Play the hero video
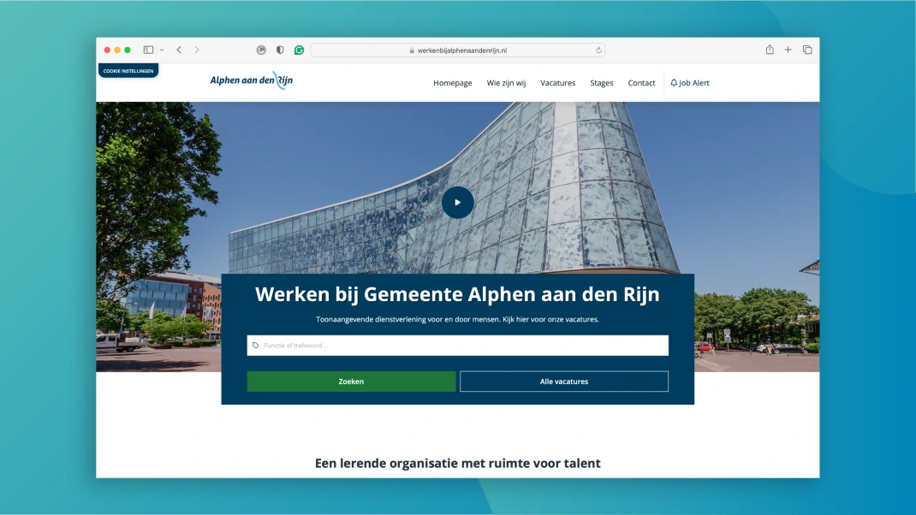 click(x=457, y=203)
